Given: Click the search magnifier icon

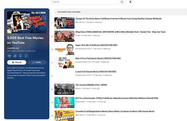Looking at the screenshot, I should click(122, 2).
